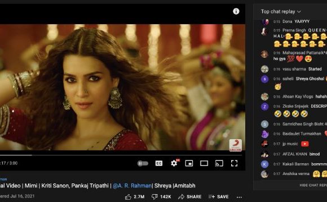The width and height of the screenshot is (327, 202).
Task: Open the @A. R. Rahman channel link
Action: click(132, 186)
